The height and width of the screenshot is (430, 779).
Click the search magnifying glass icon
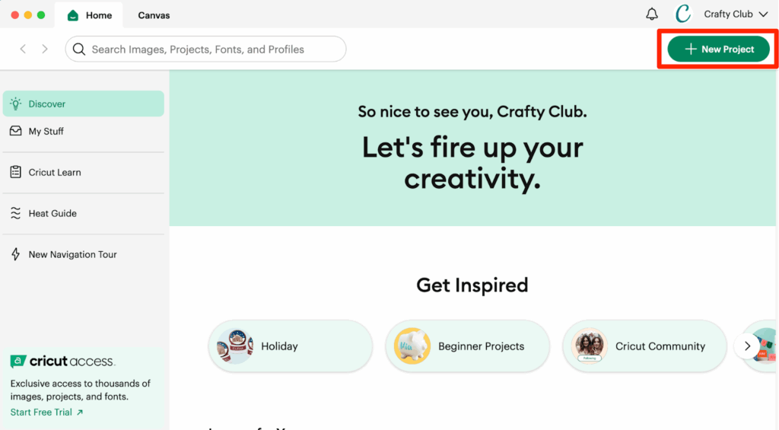click(79, 49)
